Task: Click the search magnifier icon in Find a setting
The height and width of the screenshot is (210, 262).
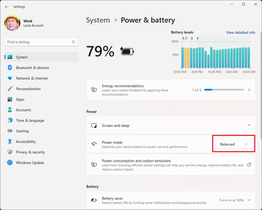Action: point(73,42)
